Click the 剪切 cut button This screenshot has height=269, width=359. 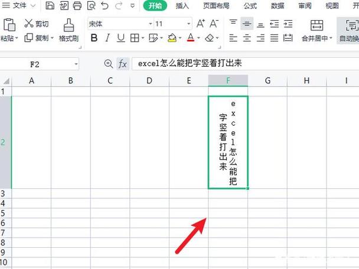(x=37, y=24)
